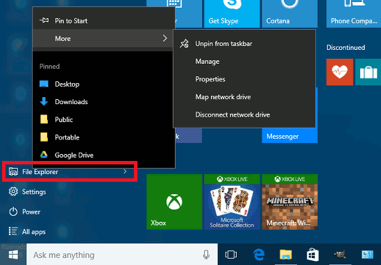Image resolution: width=381 pixels, height=265 pixels.
Task: Click the All apps list icon
Action: pyautogui.click(x=13, y=231)
